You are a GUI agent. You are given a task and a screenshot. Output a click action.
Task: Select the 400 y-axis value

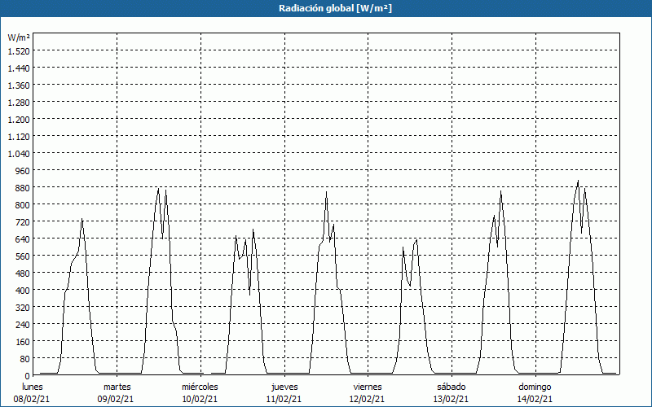coord(23,291)
